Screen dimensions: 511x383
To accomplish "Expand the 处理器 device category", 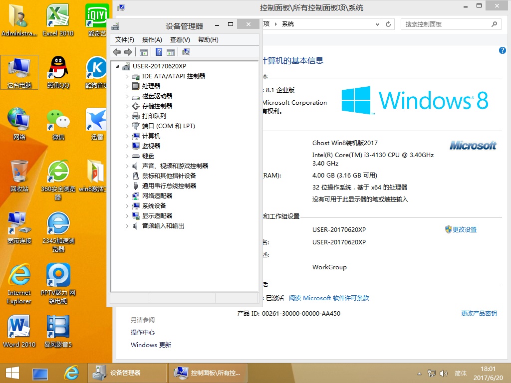I will click(128, 86).
